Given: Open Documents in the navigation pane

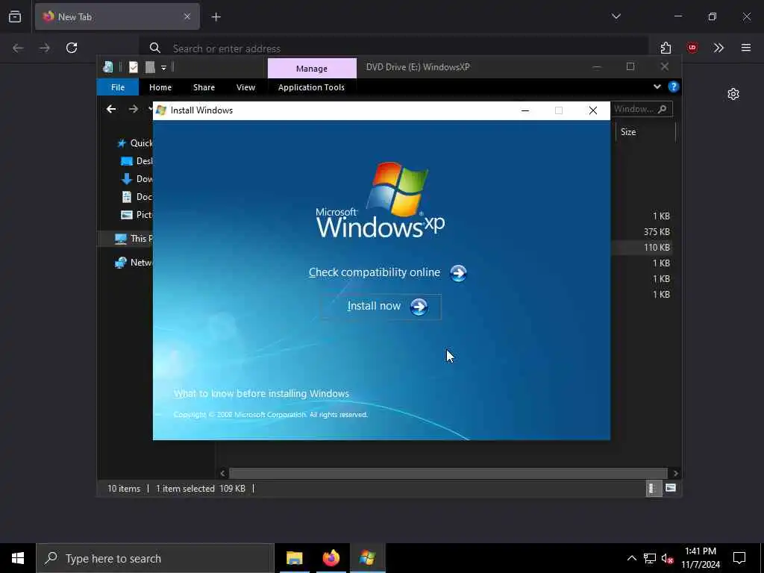Looking at the screenshot, I should coord(137,197).
